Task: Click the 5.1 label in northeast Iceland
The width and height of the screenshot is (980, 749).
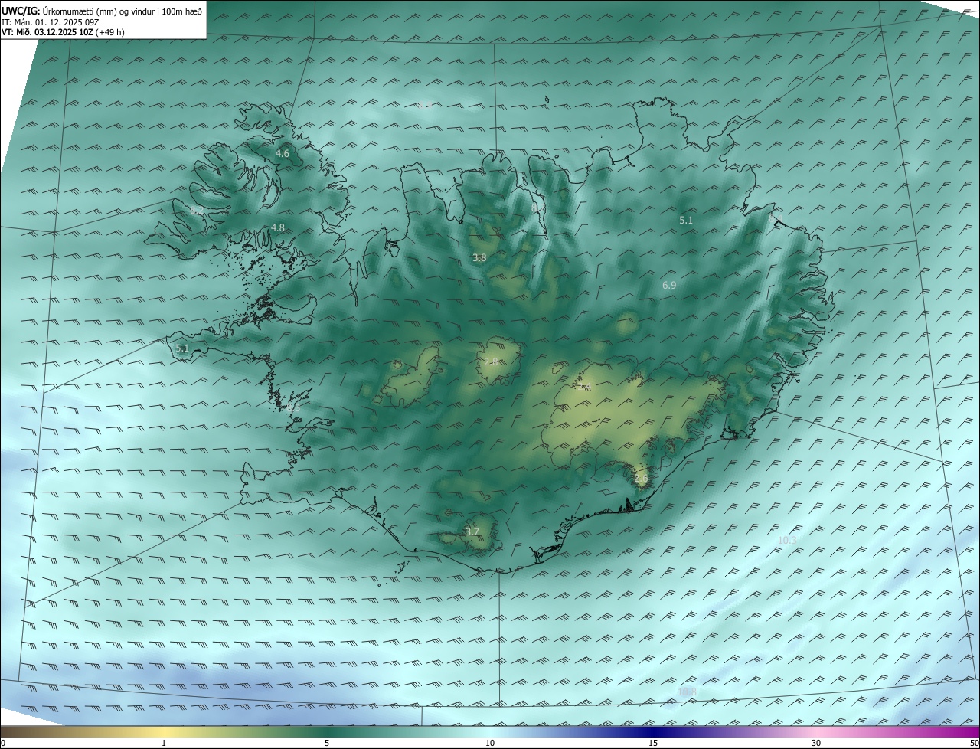Action: coord(686,221)
